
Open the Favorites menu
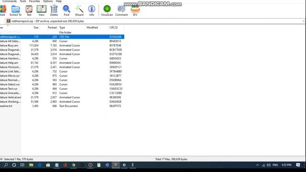(34, 1)
